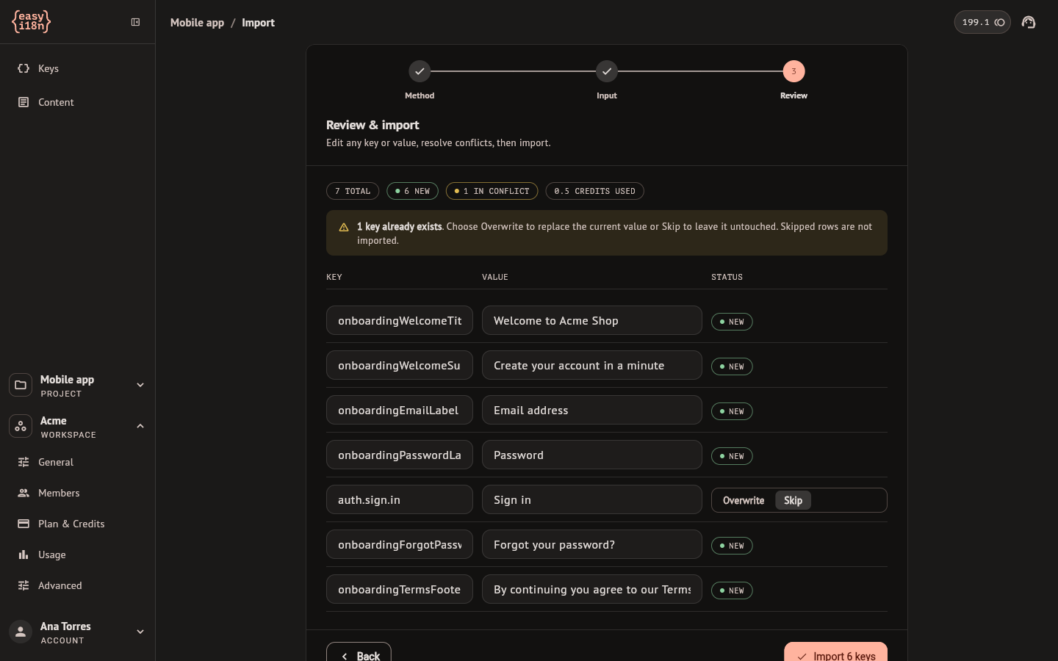Image resolution: width=1058 pixels, height=661 pixels.
Task: Click the easy i18n logo
Action: click(x=31, y=22)
